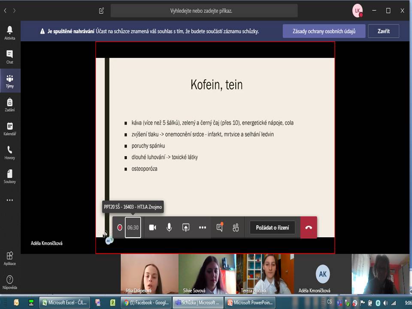Click the Požádat o řízení button
Viewport: 412px width, 309px height.
pos(272,227)
